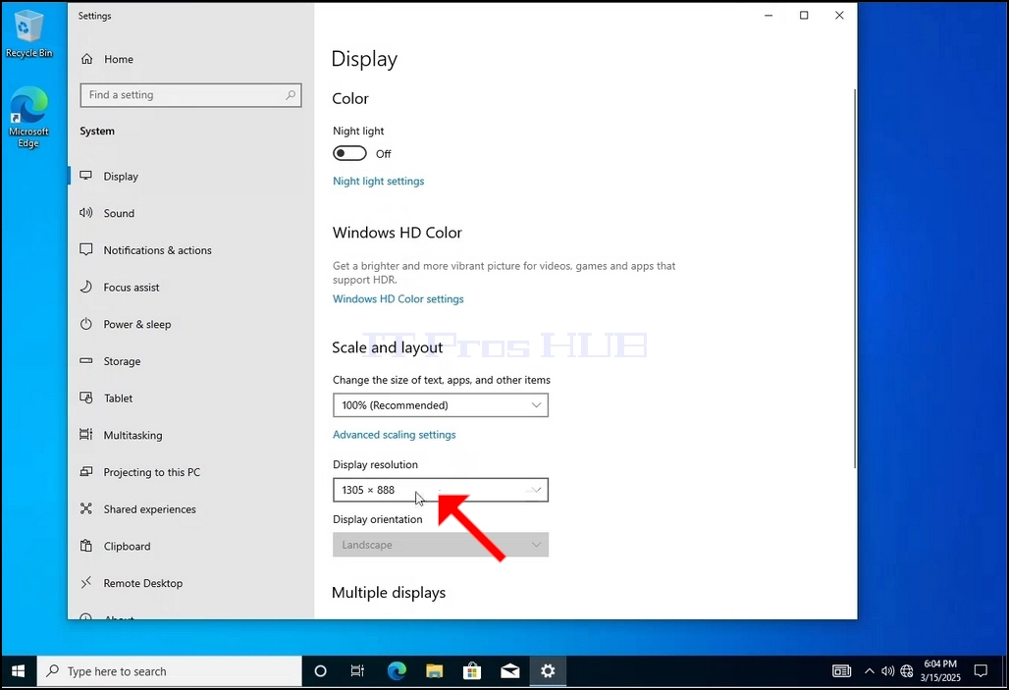This screenshot has height=690, width=1009.
Task: Click the Find a setting search field
Action: coord(190,95)
